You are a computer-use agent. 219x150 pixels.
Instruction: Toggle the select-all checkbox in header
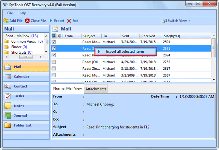point(54,36)
